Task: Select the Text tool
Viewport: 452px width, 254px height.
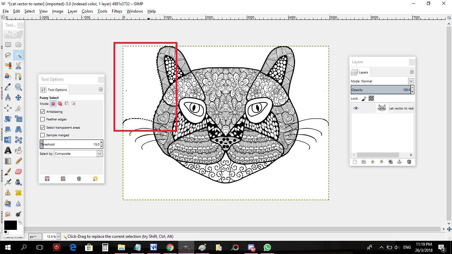Action: tap(8, 150)
